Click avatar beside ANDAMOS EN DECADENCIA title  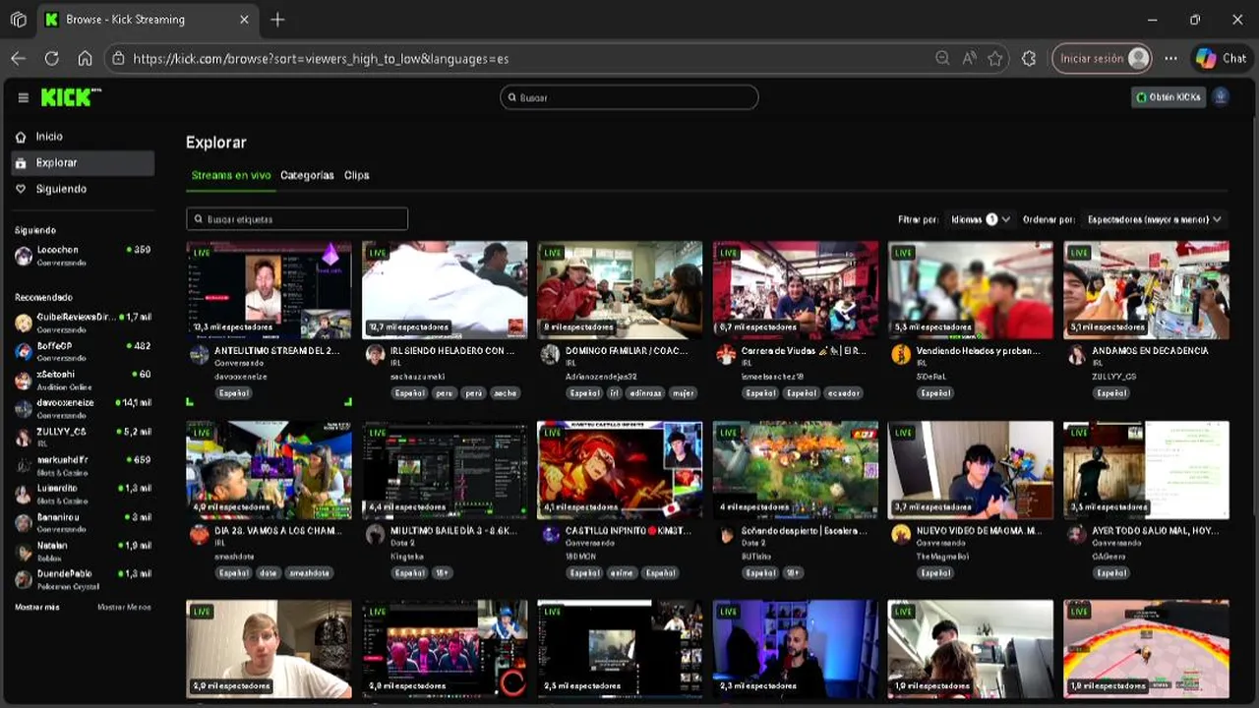tap(1076, 354)
